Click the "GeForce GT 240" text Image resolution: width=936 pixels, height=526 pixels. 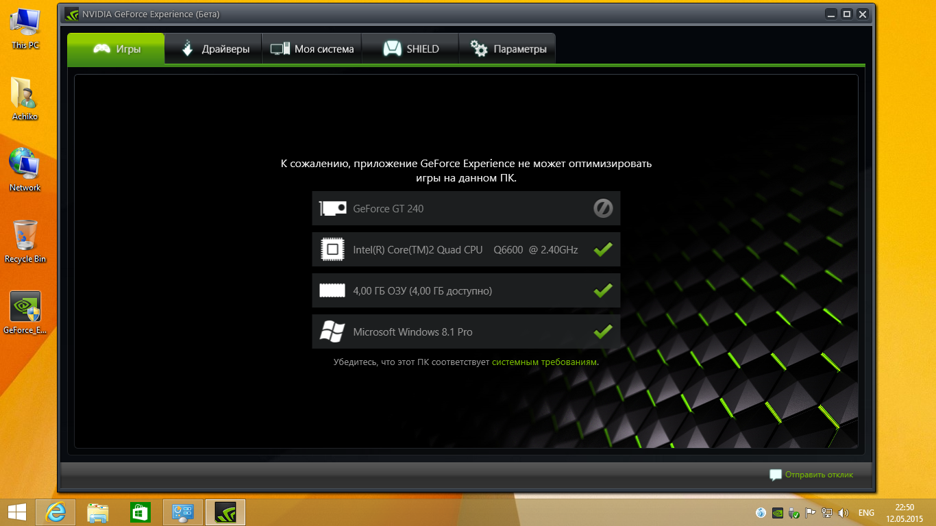pyautogui.click(x=389, y=209)
